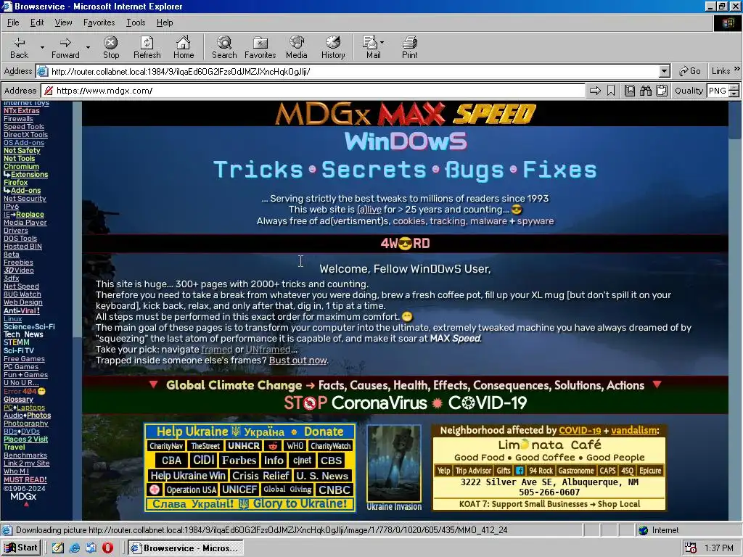Screen dimensions: 743x557
Task: Open the Favorites pane from toolbar
Action: [x=260, y=48]
